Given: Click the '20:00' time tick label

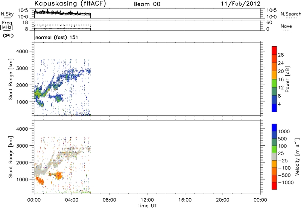Looking at the screenshot, I should (222, 200).
